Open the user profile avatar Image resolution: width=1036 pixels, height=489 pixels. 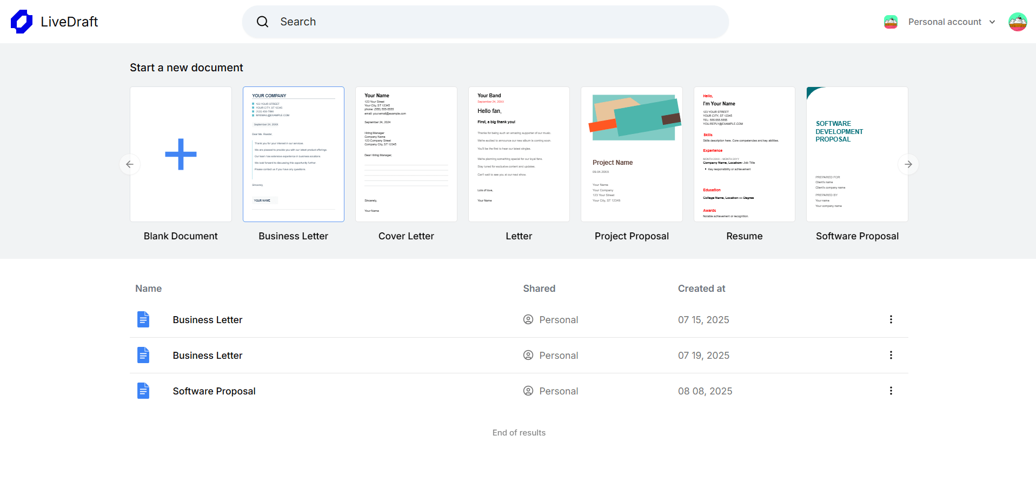[x=1017, y=22]
